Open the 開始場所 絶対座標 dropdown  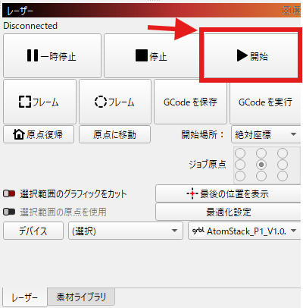(266, 134)
